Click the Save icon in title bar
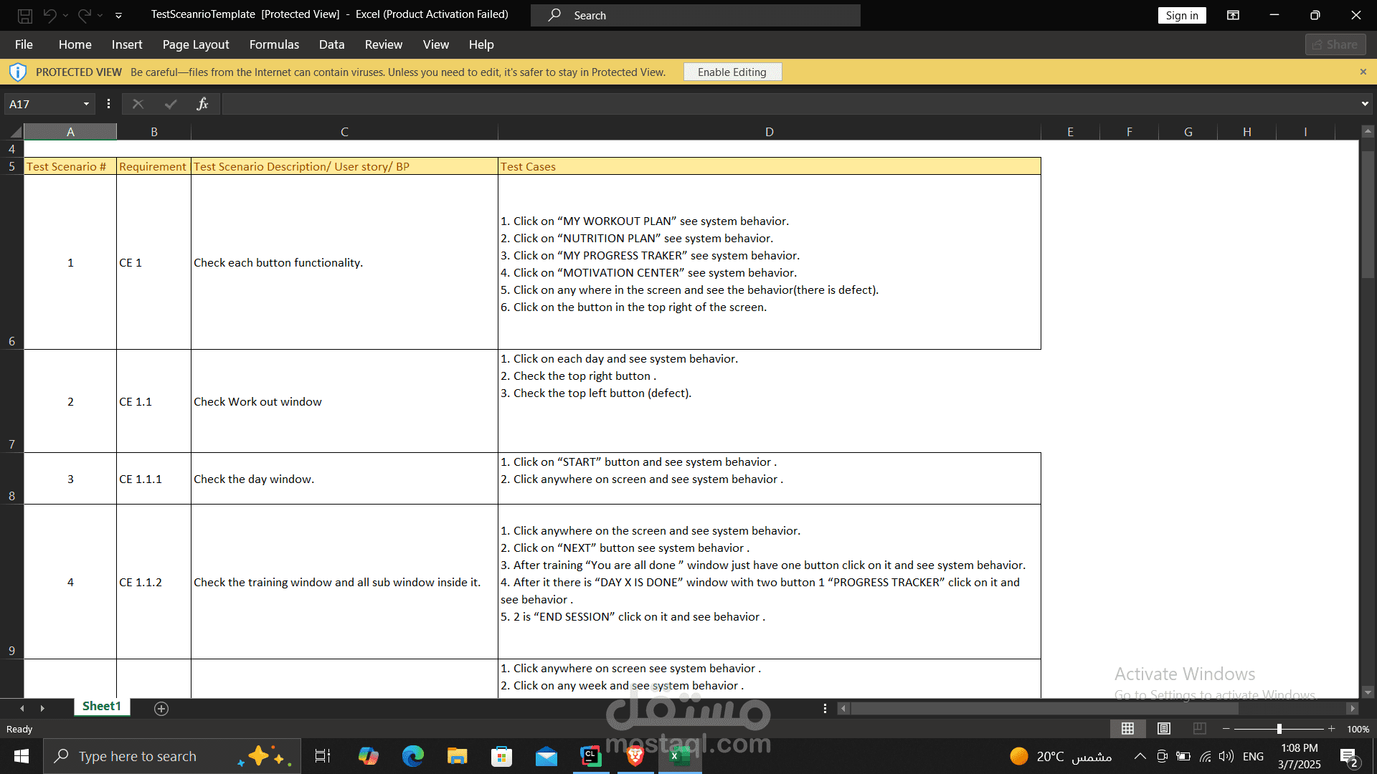 (x=25, y=15)
